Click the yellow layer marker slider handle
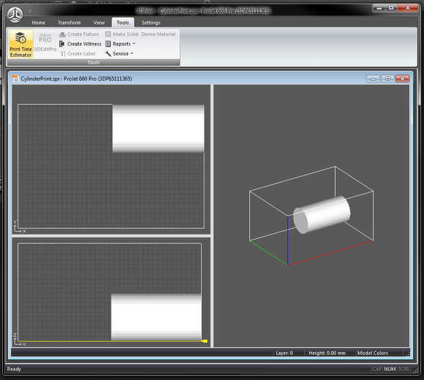Image resolution: width=424 pixels, height=380 pixels. [204, 341]
